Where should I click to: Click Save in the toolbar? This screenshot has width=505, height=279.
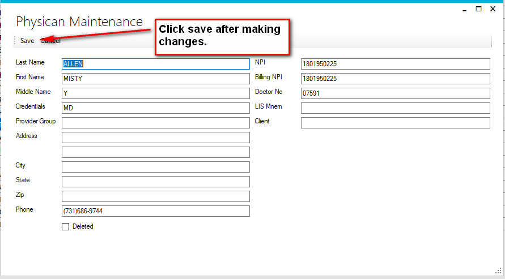click(x=27, y=41)
